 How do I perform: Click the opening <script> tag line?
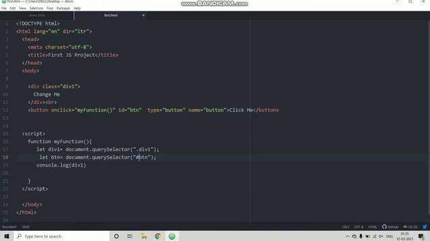click(x=34, y=134)
